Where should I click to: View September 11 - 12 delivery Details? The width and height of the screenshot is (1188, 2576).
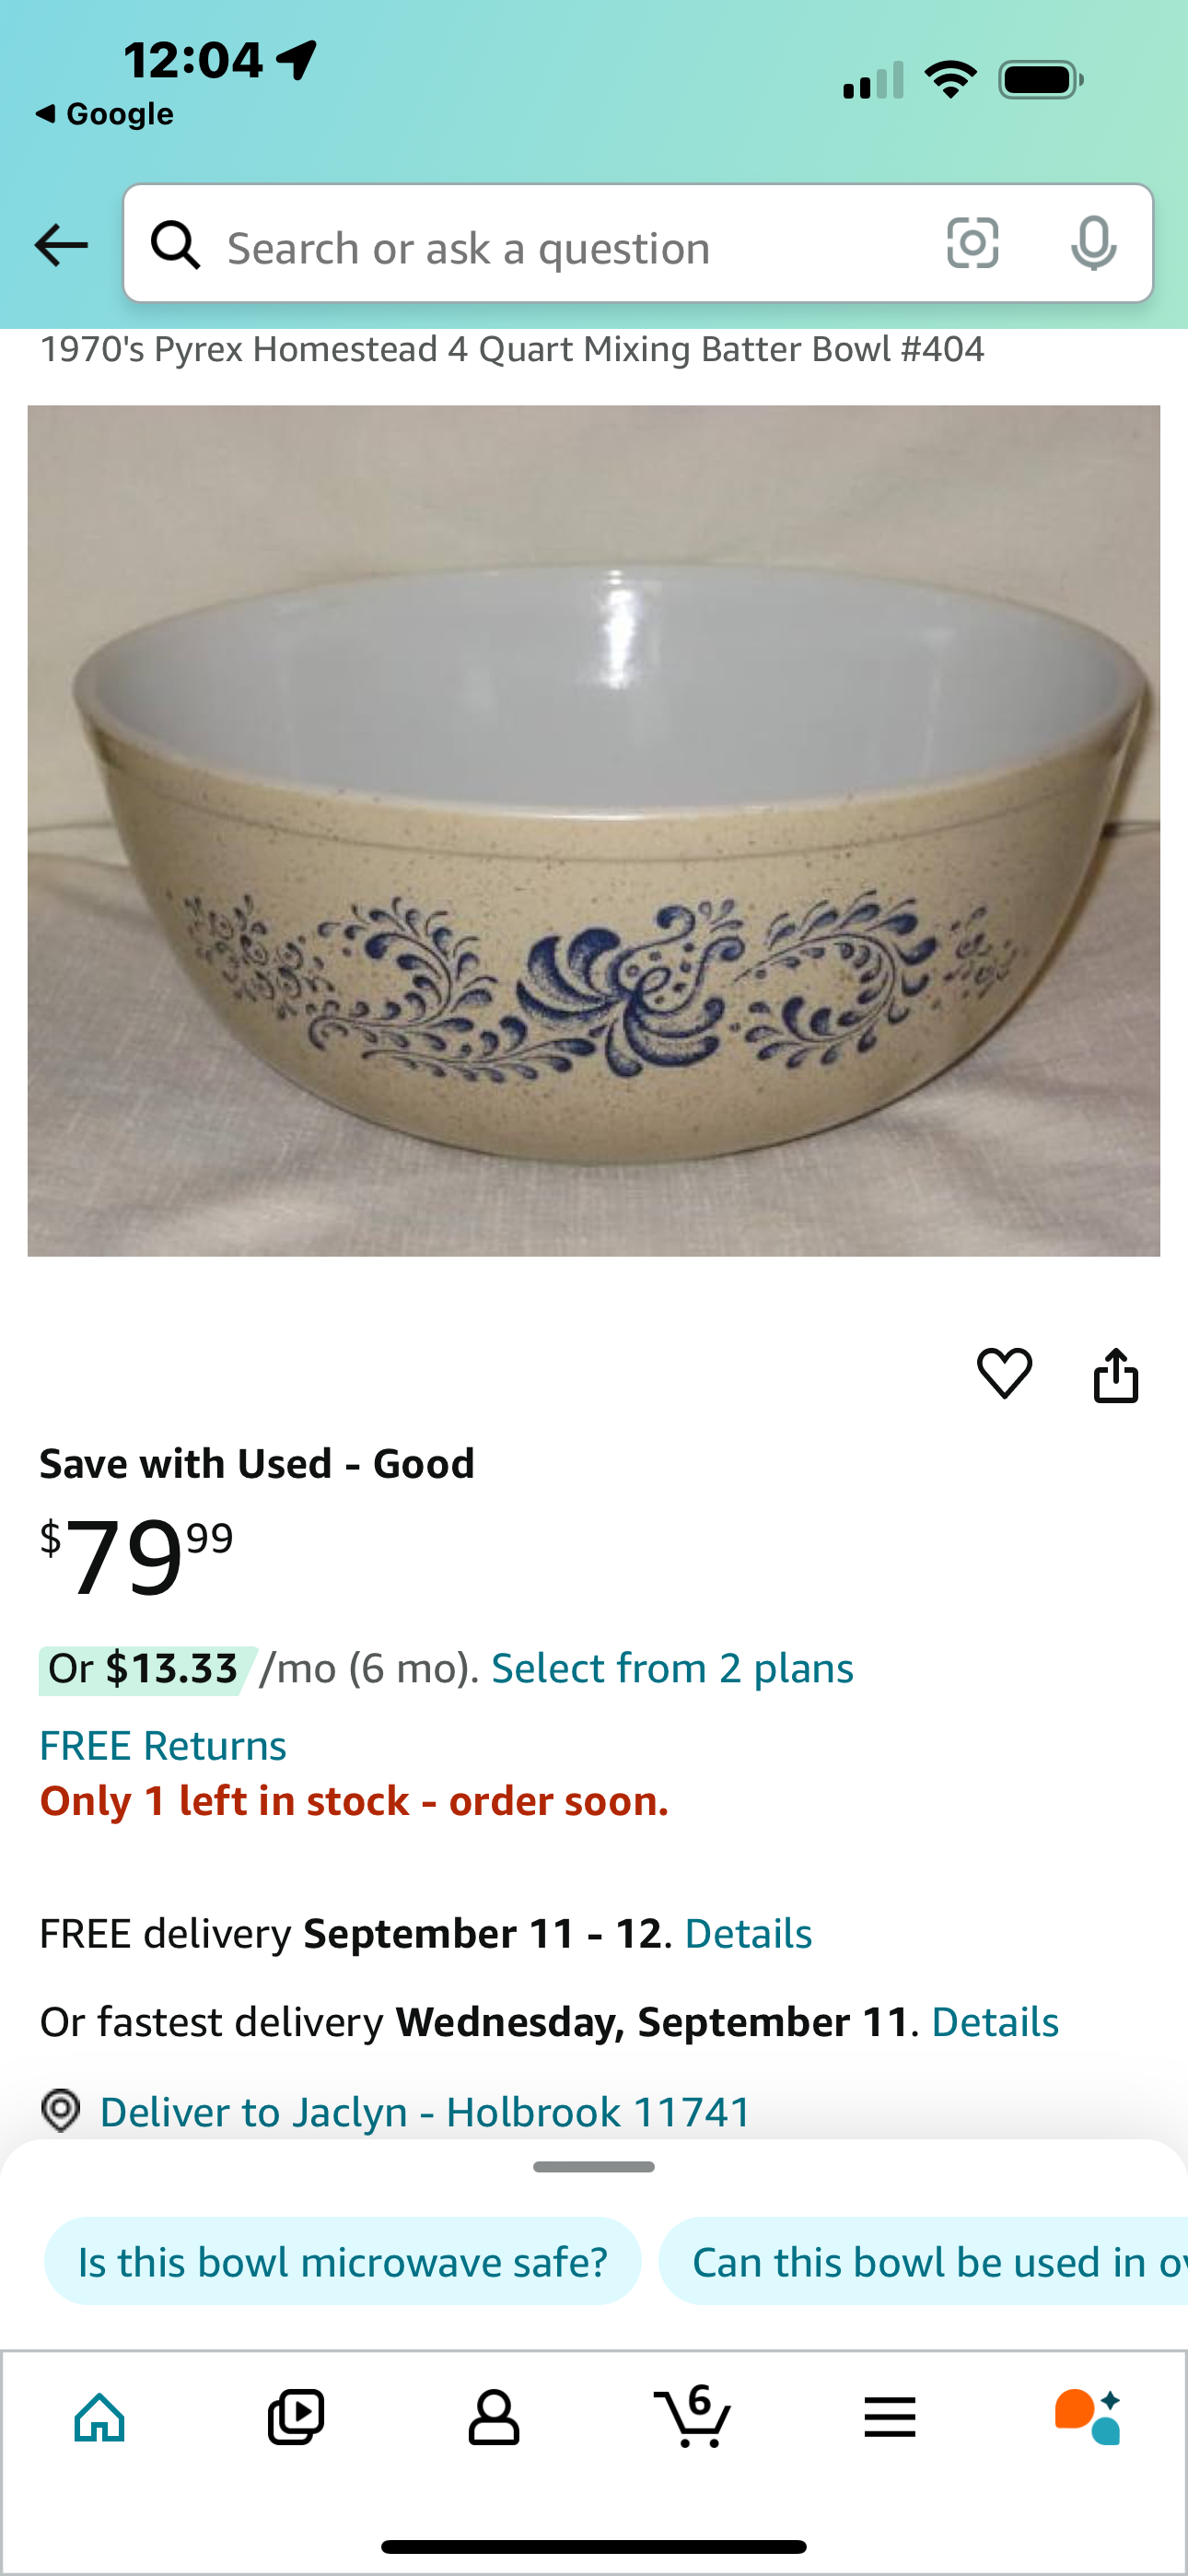pyautogui.click(x=747, y=1932)
